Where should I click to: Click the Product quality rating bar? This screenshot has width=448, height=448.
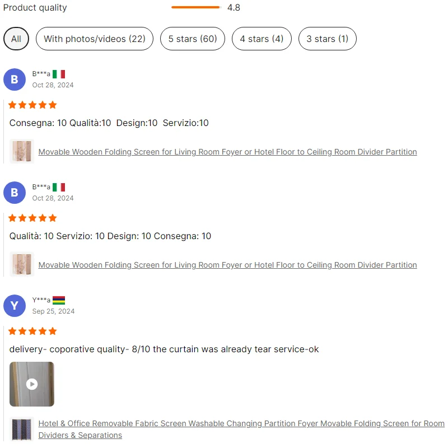tap(197, 7)
